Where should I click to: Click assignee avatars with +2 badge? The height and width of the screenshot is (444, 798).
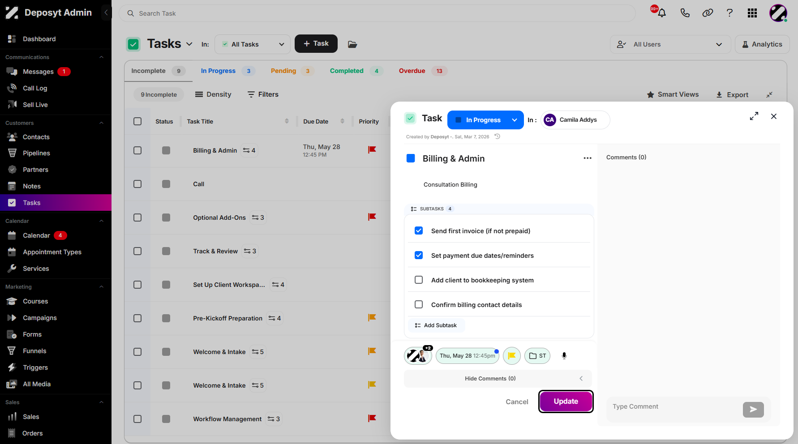(418, 356)
